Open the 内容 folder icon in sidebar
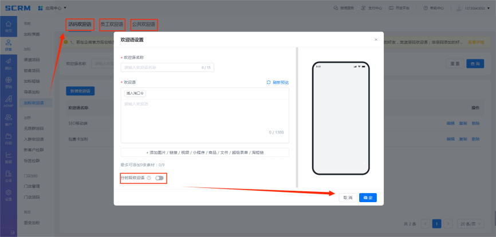The width and height of the screenshot is (496, 237). pyautogui.click(x=9, y=138)
